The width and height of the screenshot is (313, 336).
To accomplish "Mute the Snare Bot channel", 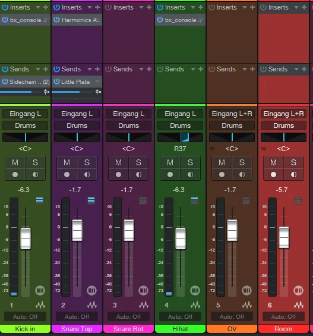I will coord(118,162).
